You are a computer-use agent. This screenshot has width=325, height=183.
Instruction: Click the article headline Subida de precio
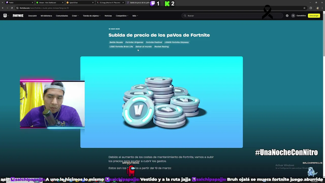pyautogui.click(x=159, y=35)
